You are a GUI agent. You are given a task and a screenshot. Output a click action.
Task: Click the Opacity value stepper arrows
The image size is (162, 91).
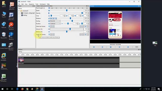[x=88, y=13]
